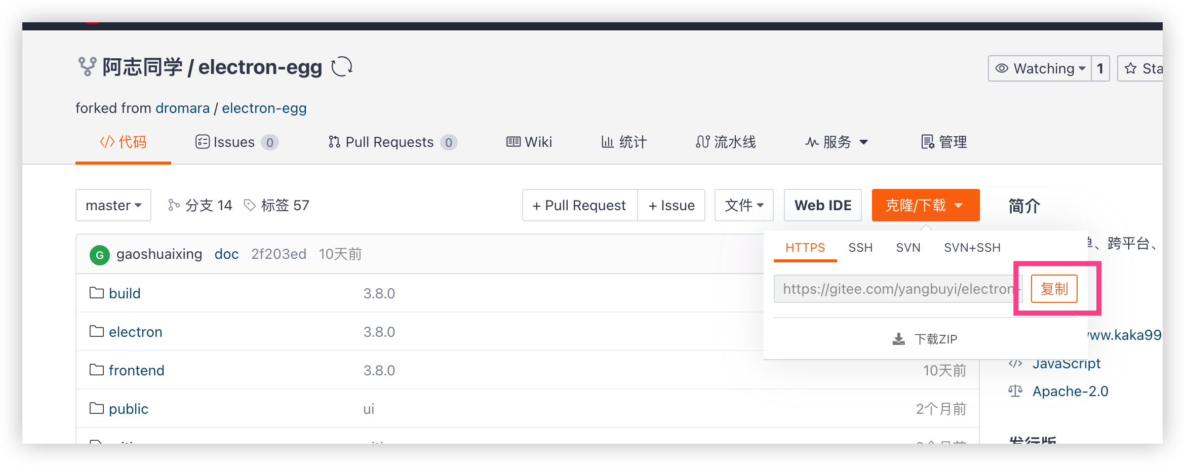Click the + Issue button
Viewport: 1185px width, 466px height.
point(671,205)
